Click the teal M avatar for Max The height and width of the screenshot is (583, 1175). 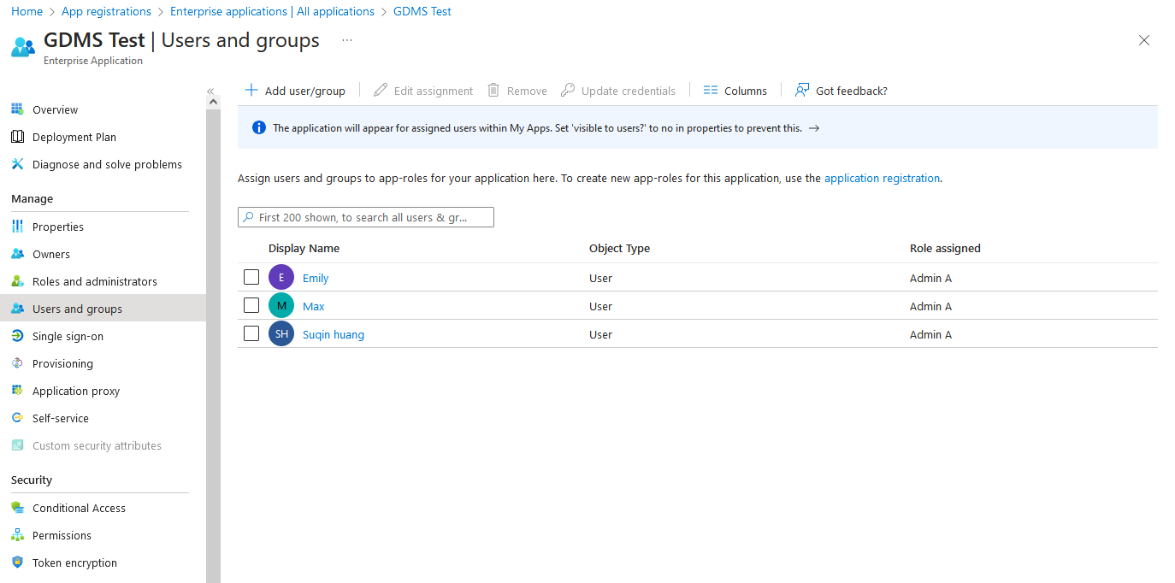[281, 306]
